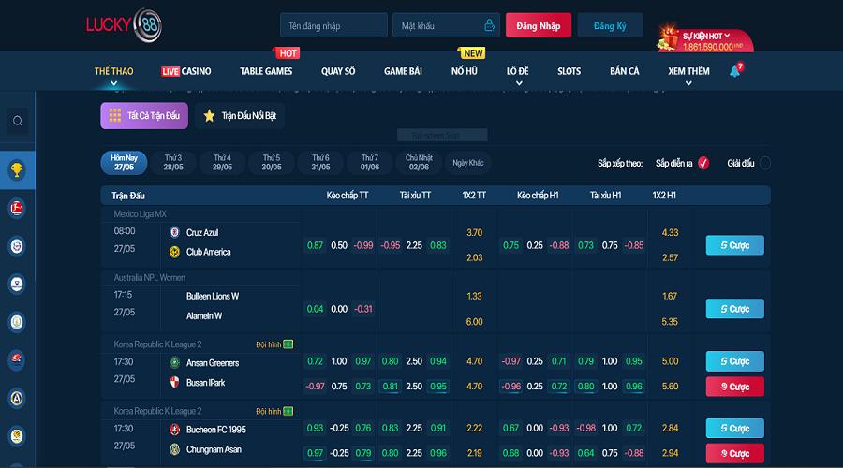
Task: Select the Giải đấu sort option
Action: pos(765,163)
